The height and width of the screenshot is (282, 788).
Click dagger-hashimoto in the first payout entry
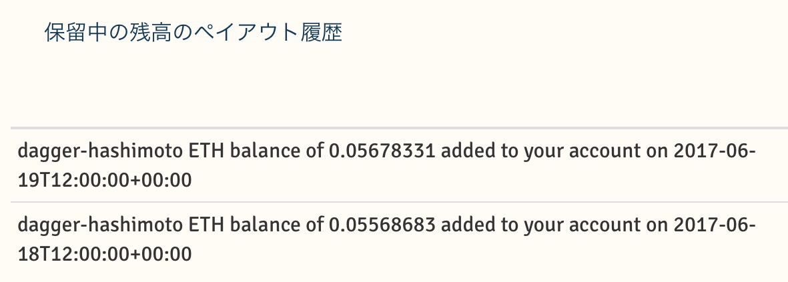tap(100, 151)
